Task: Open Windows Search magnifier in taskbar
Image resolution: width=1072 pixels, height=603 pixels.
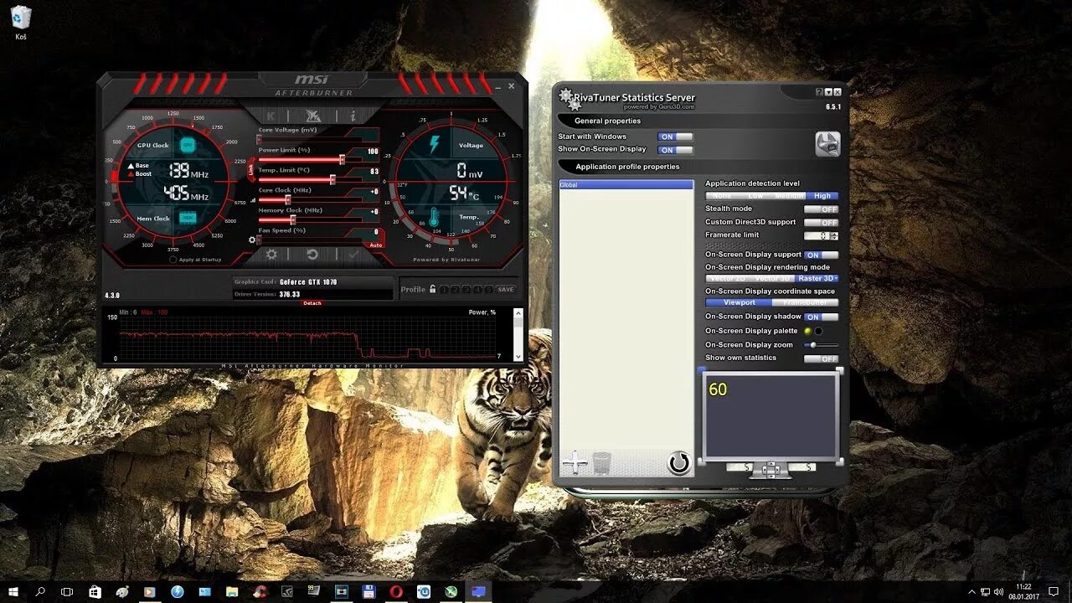Action: [x=40, y=591]
